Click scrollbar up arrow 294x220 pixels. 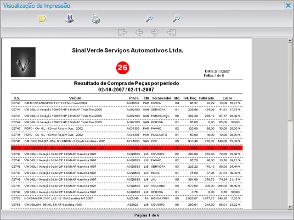tap(290, 40)
